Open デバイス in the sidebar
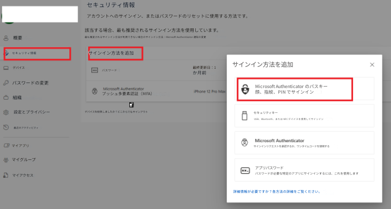 click(x=19, y=68)
